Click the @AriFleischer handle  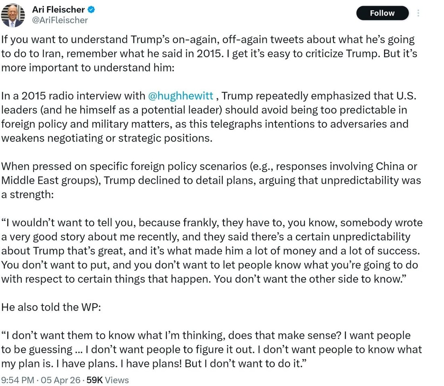60,20
